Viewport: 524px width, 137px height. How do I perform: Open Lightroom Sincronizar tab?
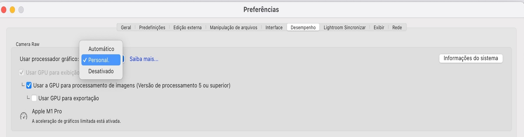click(x=344, y=28)
